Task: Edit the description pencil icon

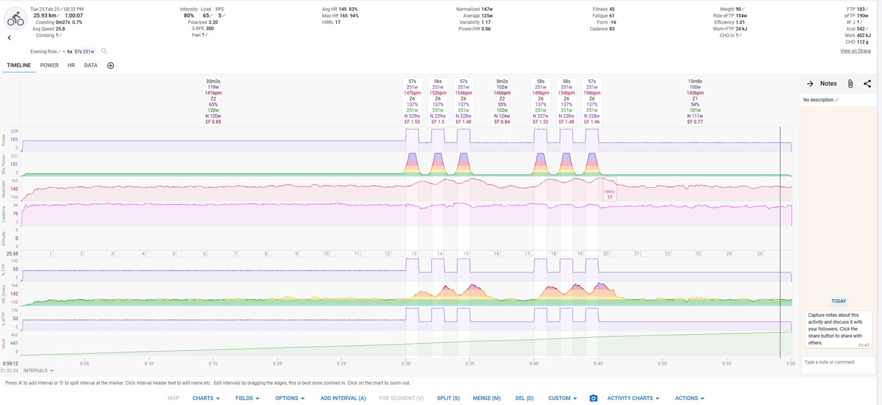Action: point(837,100)
